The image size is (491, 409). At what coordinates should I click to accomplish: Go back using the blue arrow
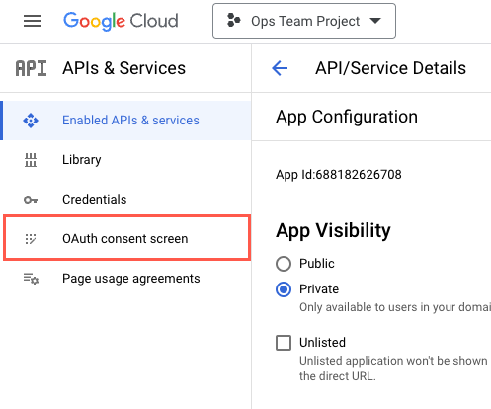(280, 68)
